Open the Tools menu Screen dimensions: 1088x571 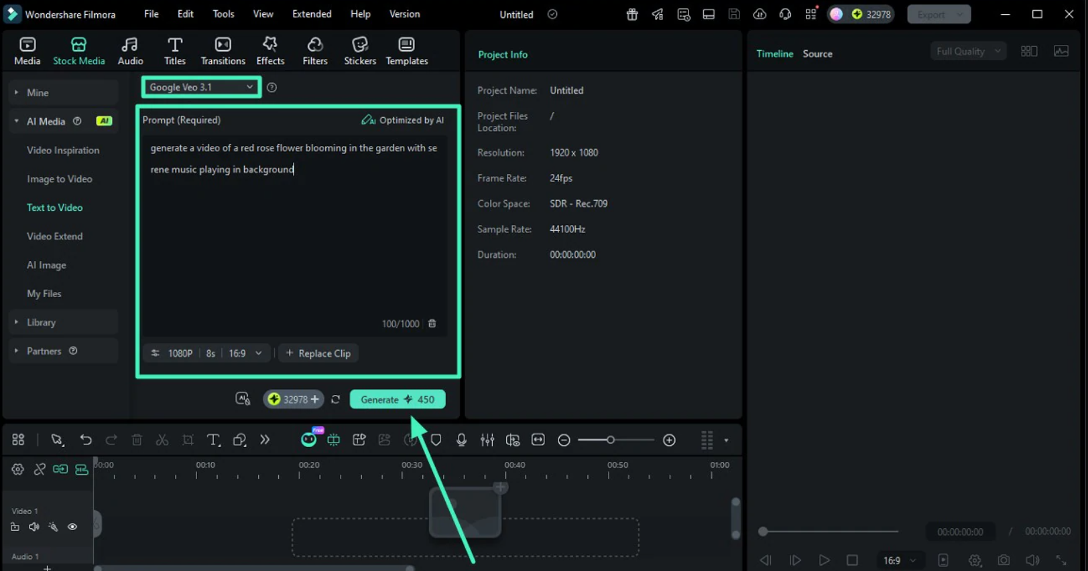tap(223, 14)
